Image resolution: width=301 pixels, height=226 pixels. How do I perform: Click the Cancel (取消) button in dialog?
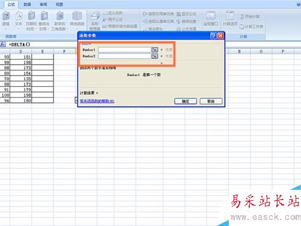[211, 101]
